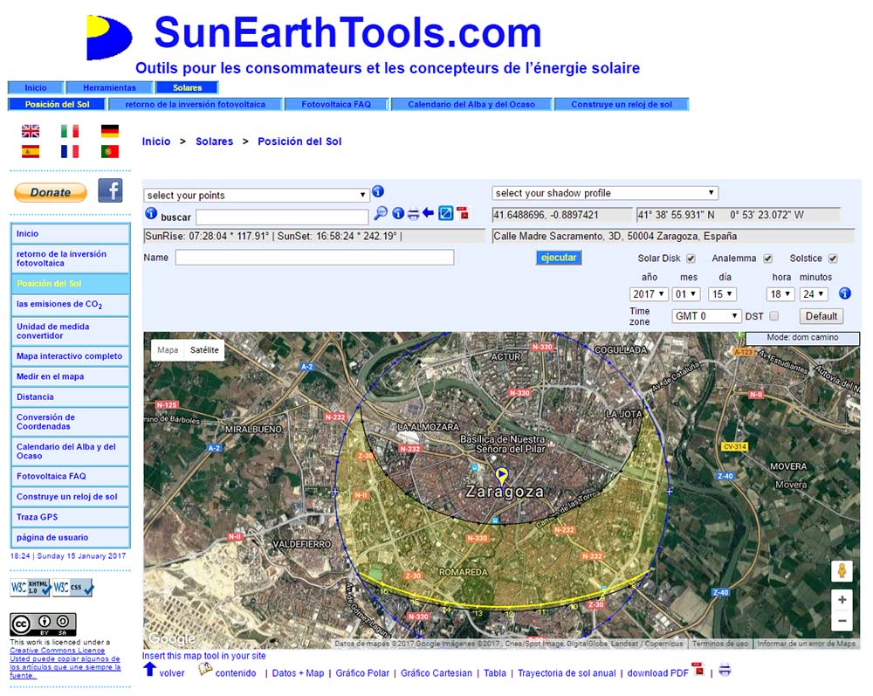Click the W3C CSS validation badge
Viewport: 873px width, 696px height.
(x=73, y=588)
